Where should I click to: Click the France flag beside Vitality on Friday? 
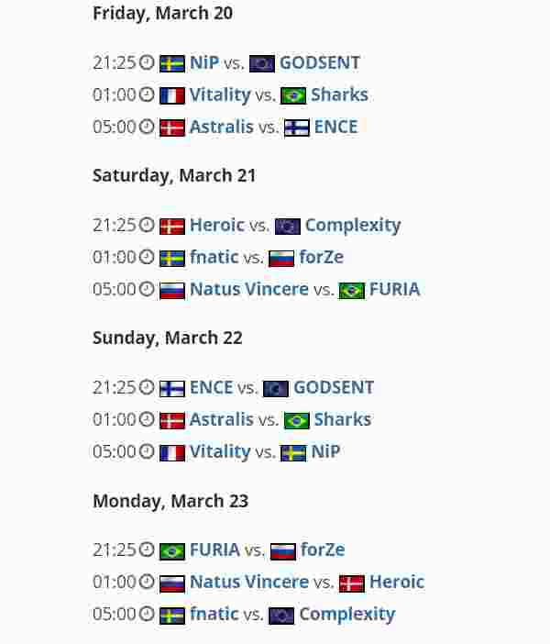pos(172,95)
